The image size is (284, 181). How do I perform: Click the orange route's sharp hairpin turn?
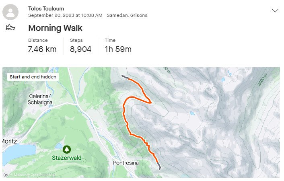coord(150,103)
